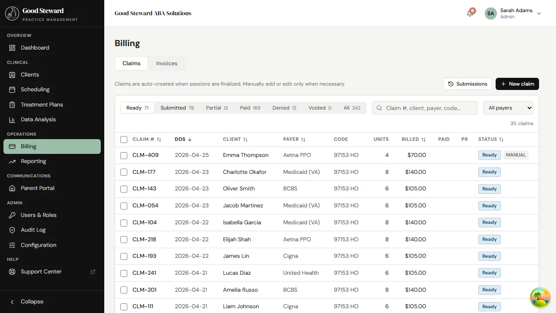Open the Submissions panel
The height and width of the screenshot is (313, 556).
pos(467,83)
